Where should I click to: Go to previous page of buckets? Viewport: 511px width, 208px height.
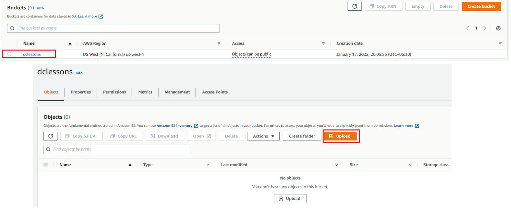click(x=467, y=28)
